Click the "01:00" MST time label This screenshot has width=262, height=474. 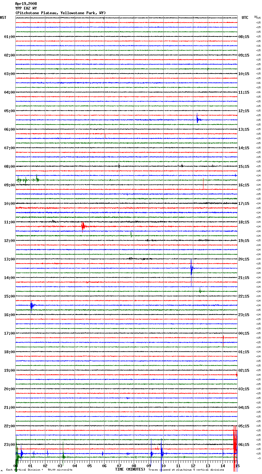pos(10,37)
